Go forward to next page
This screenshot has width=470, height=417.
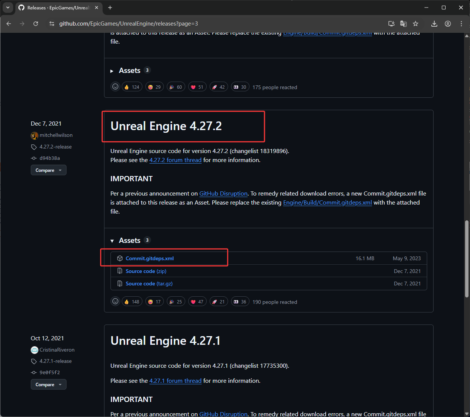point(22,24)
